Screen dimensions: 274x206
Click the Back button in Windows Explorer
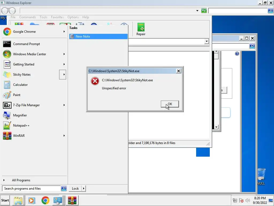click(x=5, y=11)
